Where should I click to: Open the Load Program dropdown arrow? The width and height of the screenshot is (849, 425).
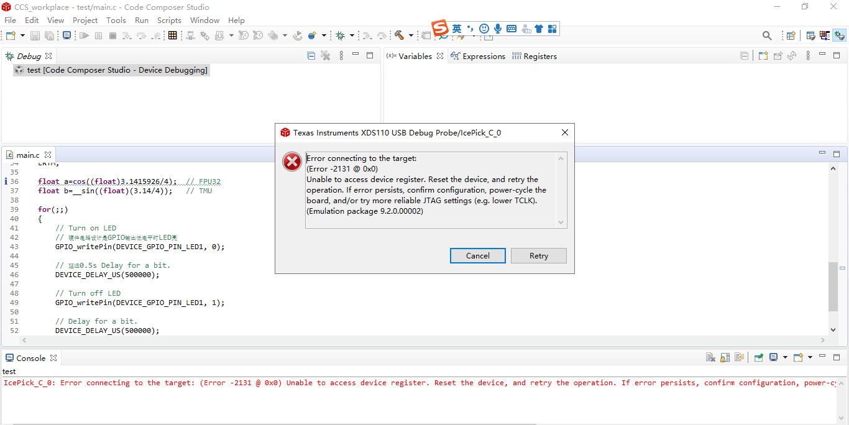231,36
